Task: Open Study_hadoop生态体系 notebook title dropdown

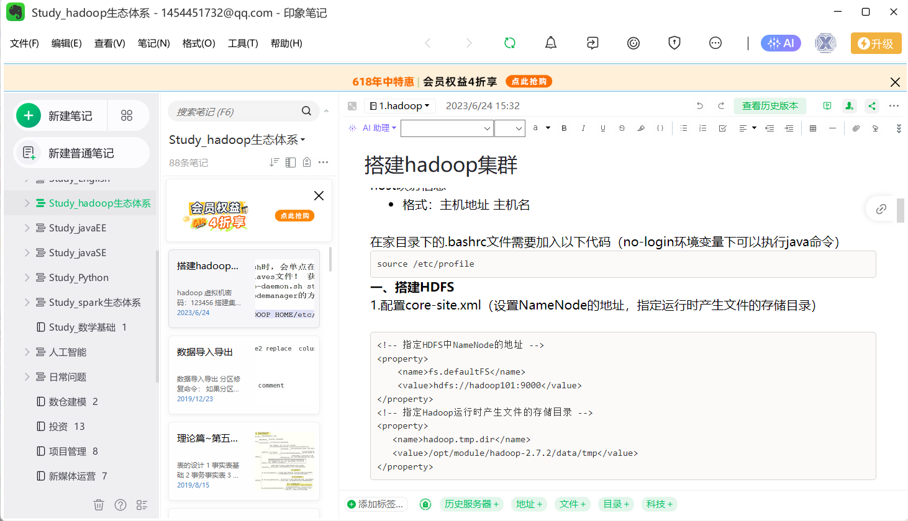Action: 237,140
